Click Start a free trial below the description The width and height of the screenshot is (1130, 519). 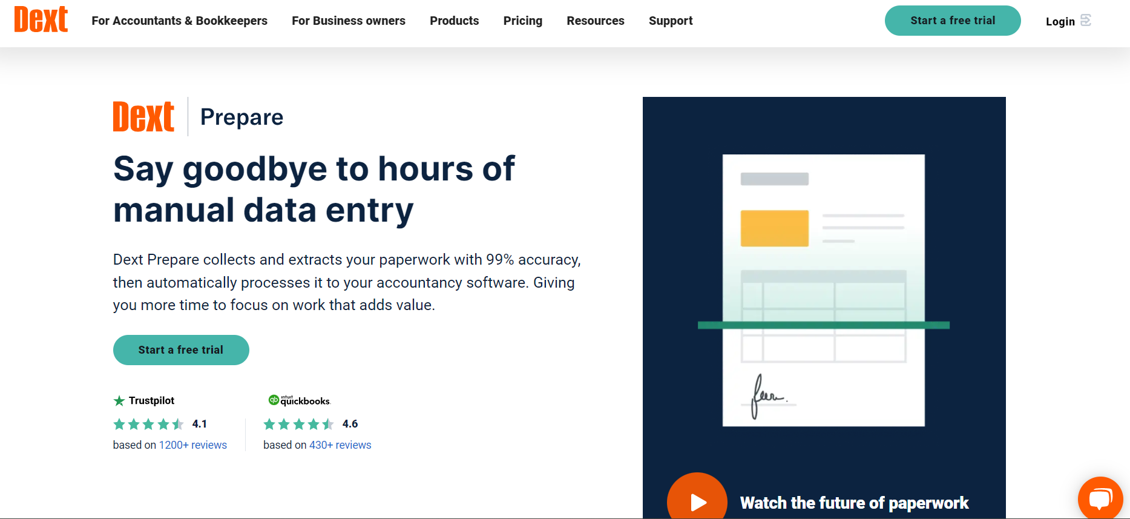click(181, 350)
